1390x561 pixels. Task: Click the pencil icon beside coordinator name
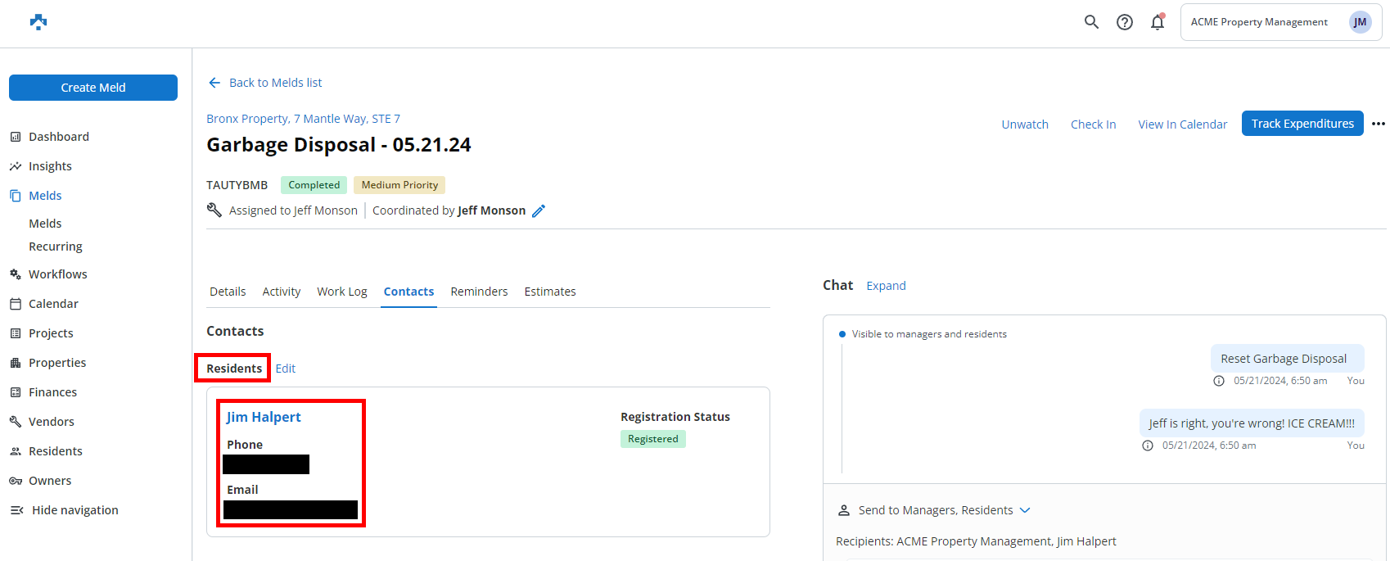tap(539, 211)
